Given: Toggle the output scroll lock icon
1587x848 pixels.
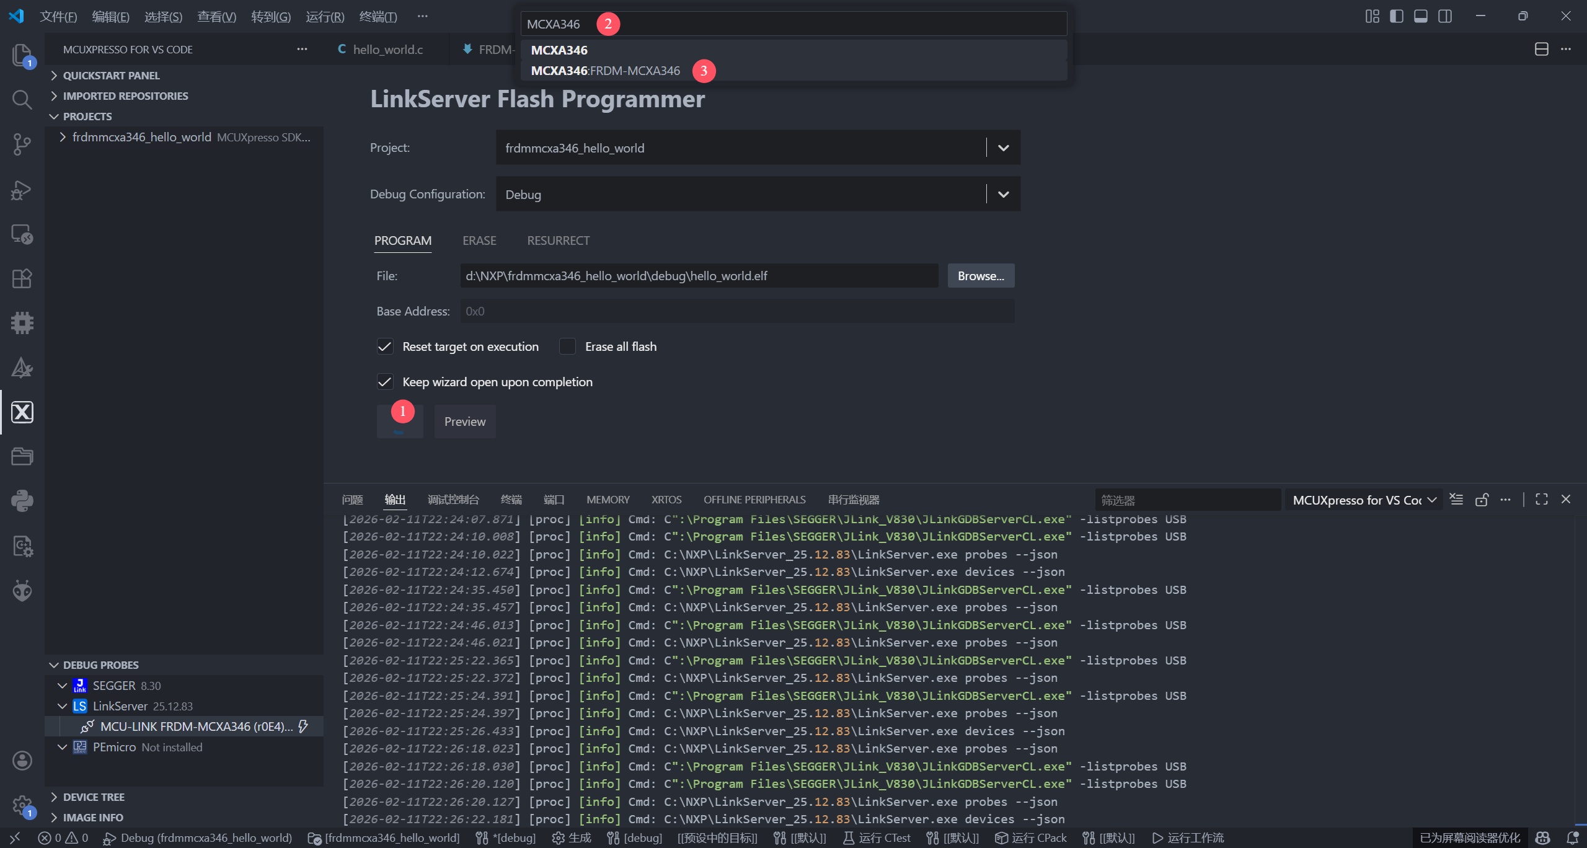Looking at the screenshot, I should (x=1482, y=500).
